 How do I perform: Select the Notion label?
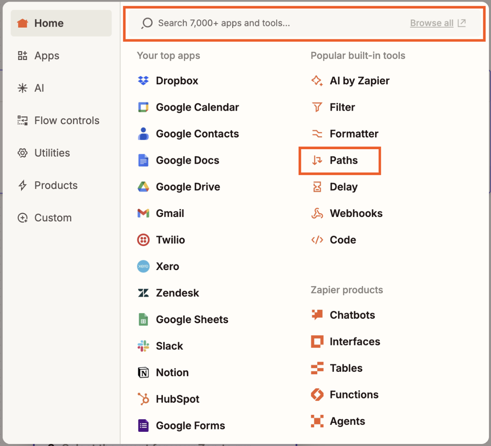(172, 373)
